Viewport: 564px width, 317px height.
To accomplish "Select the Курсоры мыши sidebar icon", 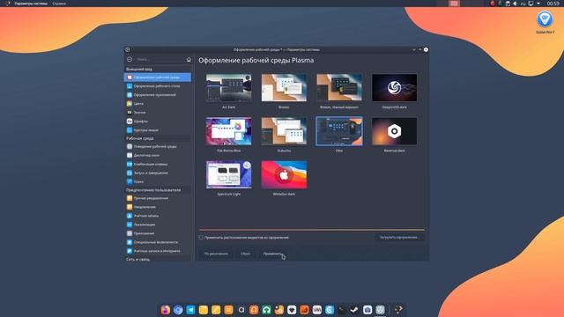I will pos(130,130).
